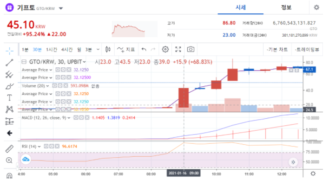Select the 일 daily interval
The width and height of the screenshot is (329, 186).
(x=79, y=50)
